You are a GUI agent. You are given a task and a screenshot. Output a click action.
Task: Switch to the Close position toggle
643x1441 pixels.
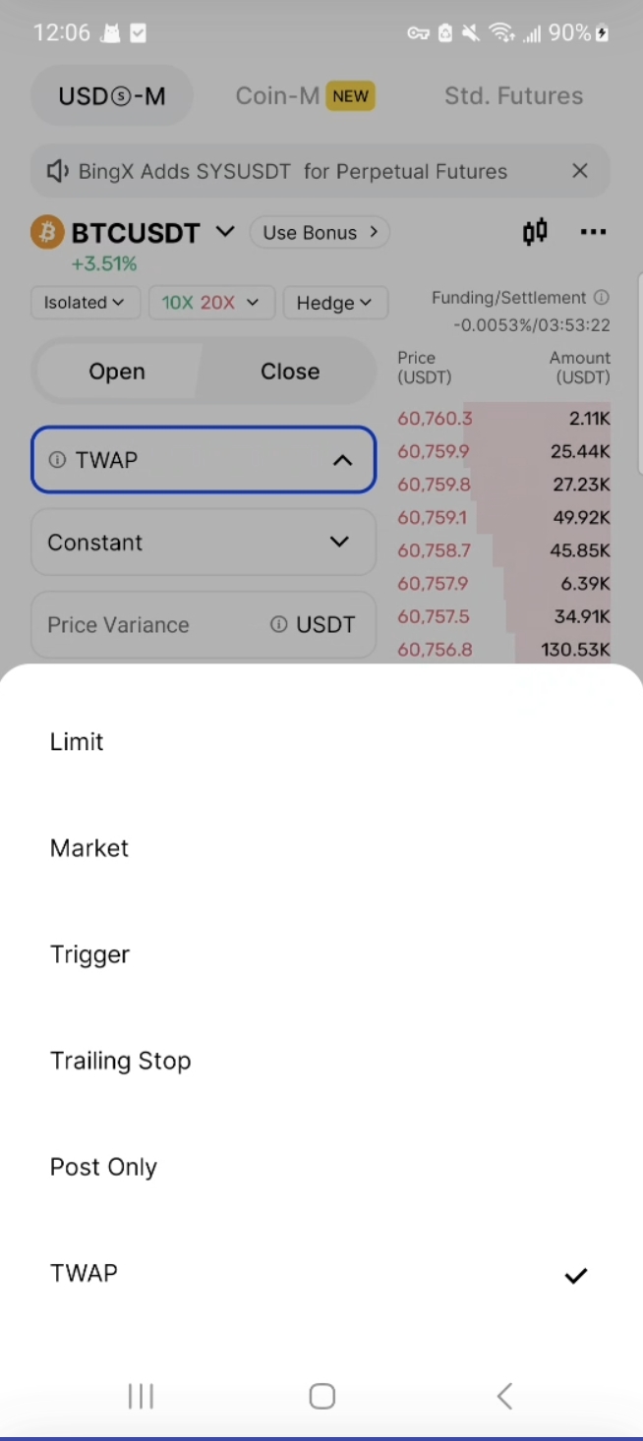click(x=289, y=372)
